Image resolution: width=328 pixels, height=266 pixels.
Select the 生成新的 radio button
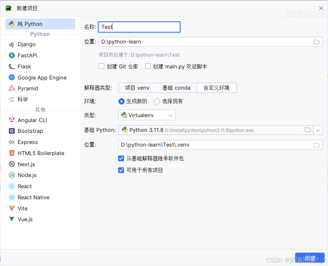pyautogui.click(x=121, y=101)
